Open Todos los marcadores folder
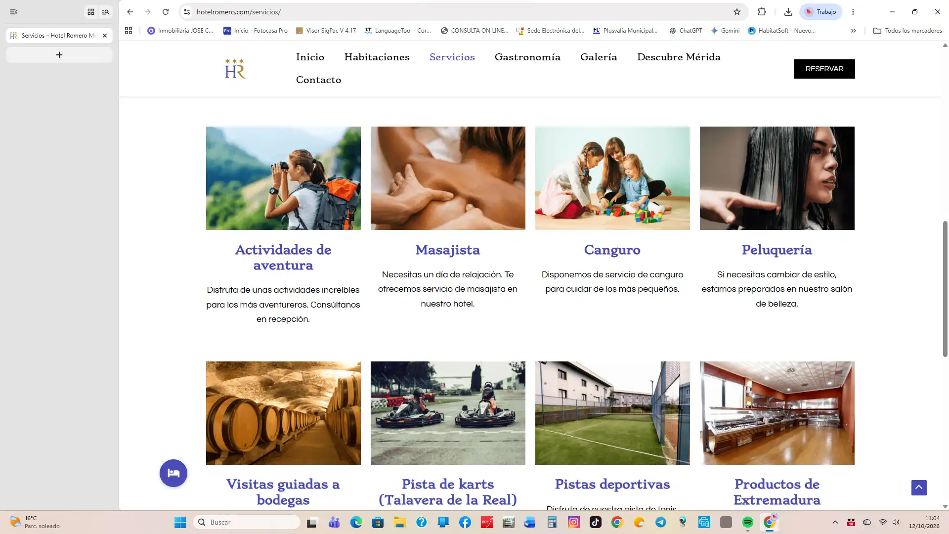The image size is (949, 534). point(907,31)
